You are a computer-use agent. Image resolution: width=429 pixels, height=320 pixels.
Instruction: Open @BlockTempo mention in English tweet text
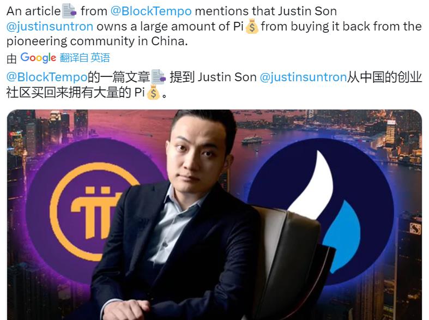pos(151,11)
